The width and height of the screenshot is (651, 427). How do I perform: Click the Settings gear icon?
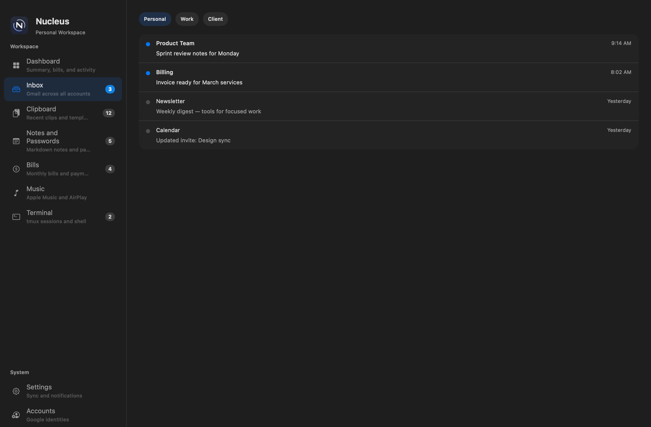[x=16, y=391]
